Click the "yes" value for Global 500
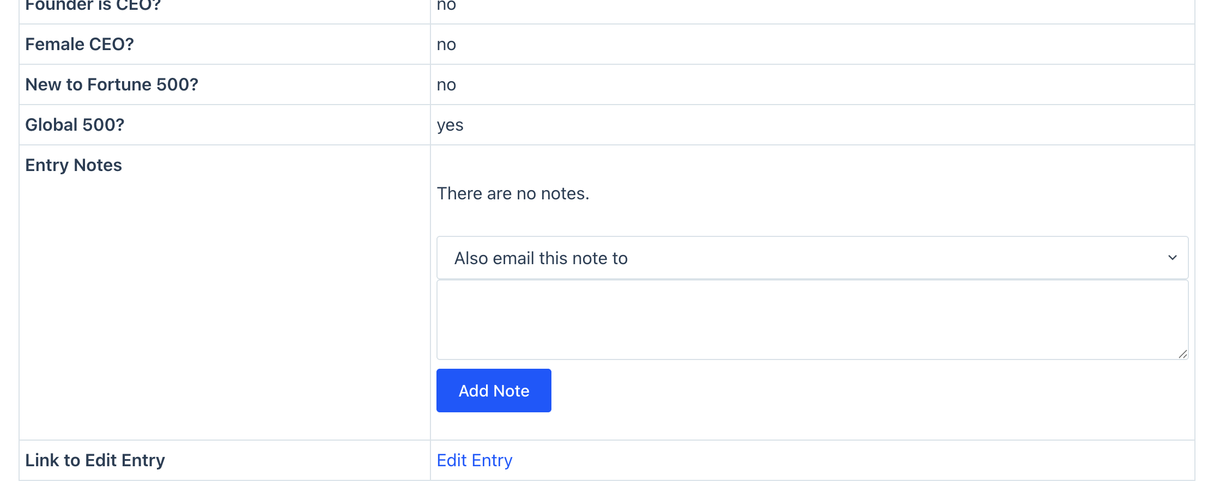The height and width of the screenshot is (500, 1214). click(x=450, y=125)
